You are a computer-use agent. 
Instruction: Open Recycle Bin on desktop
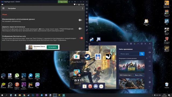[x=167, y=85]
